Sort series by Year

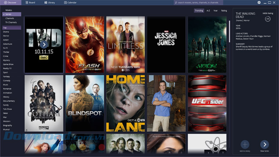pos(215,10)
